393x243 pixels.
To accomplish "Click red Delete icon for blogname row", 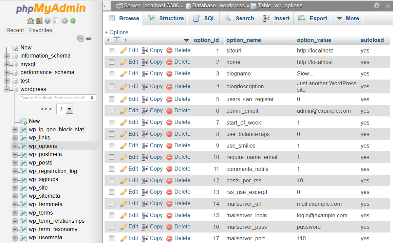I will pyautogui.click(x=169, y=73).
